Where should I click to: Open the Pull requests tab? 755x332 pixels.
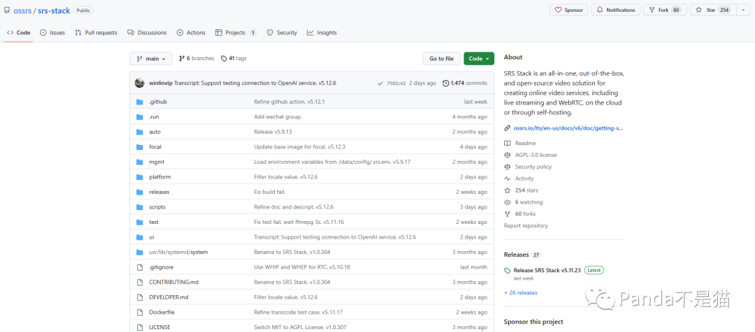(96, 33)
